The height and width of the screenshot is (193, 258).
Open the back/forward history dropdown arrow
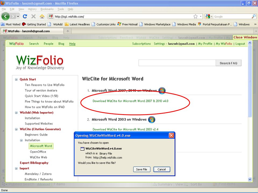tap(18, 16)
